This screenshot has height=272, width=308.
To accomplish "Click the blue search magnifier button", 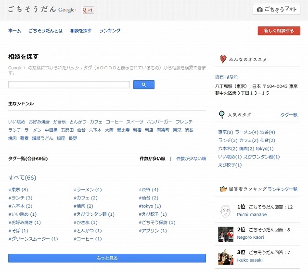I will tap(144, 85).
